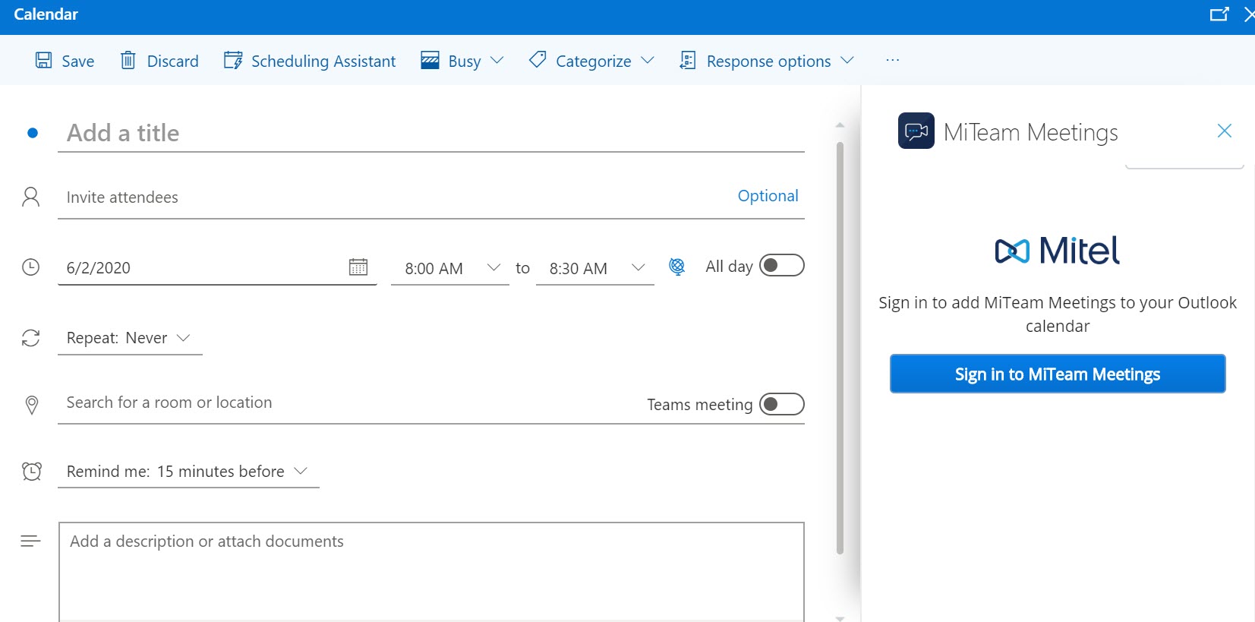Close the MiTeam Meetings panel

[x=1224, y=131]
